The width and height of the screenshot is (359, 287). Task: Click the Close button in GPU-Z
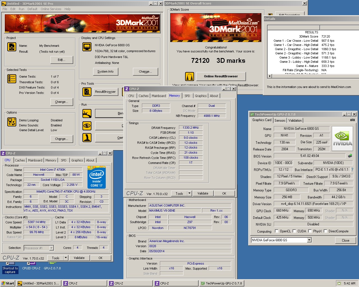[346, 240]
